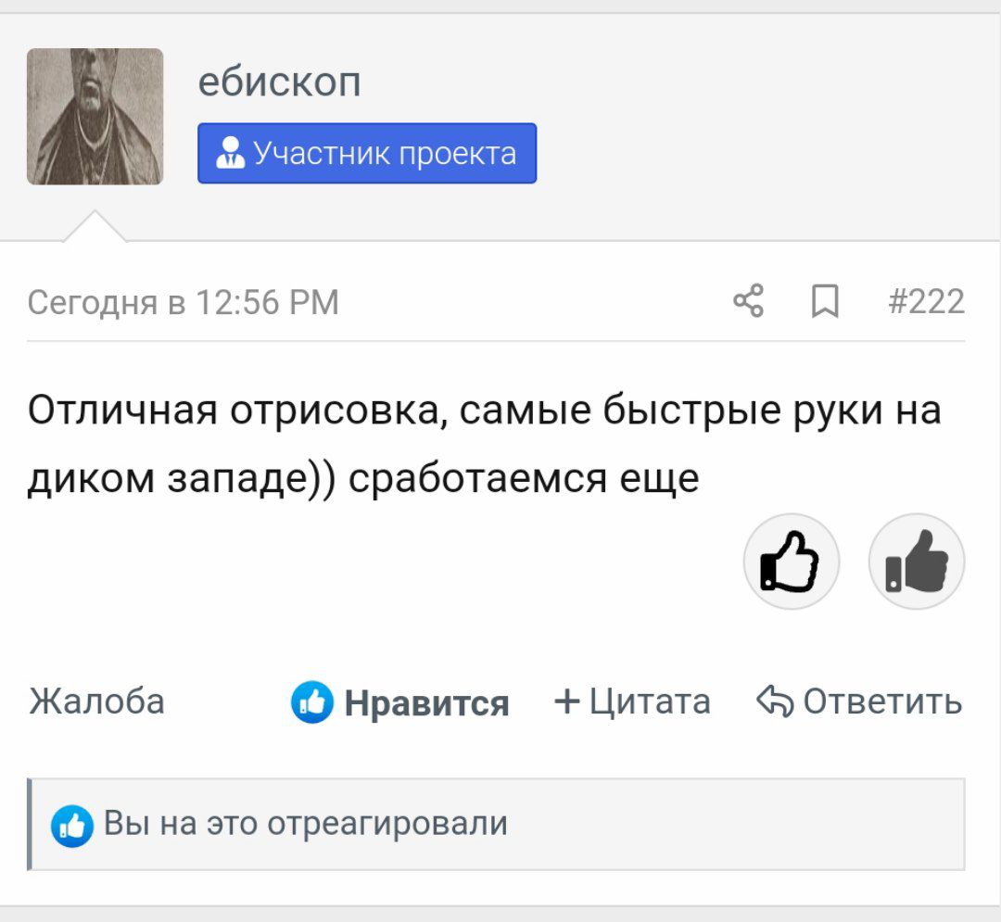Viewport: 1001px width, 922px height.
Task: Click the share icon next to bookmark
Action: pyautogui.click(x=748, y=300)
